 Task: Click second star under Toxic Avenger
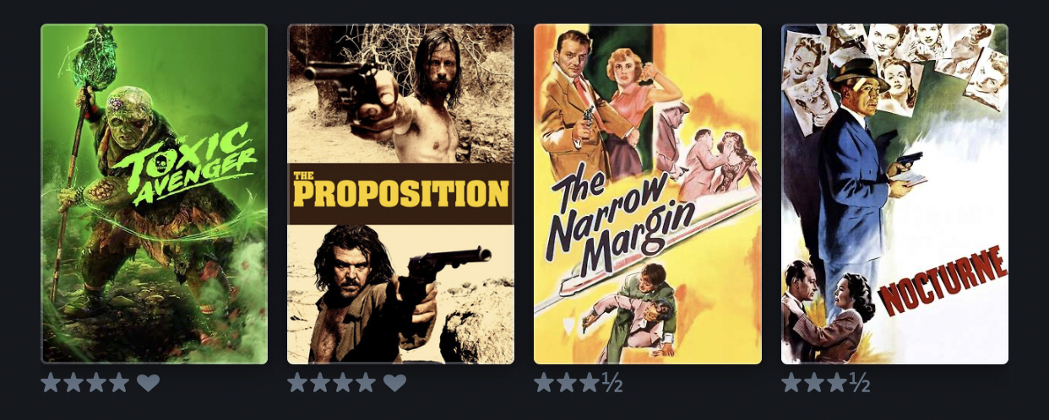tap(73, 383)
